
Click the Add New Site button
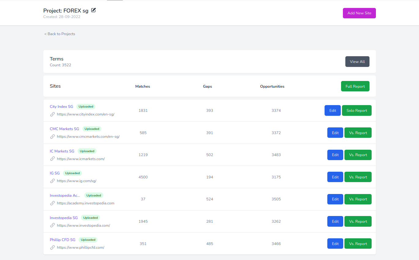tap(359, 13)
